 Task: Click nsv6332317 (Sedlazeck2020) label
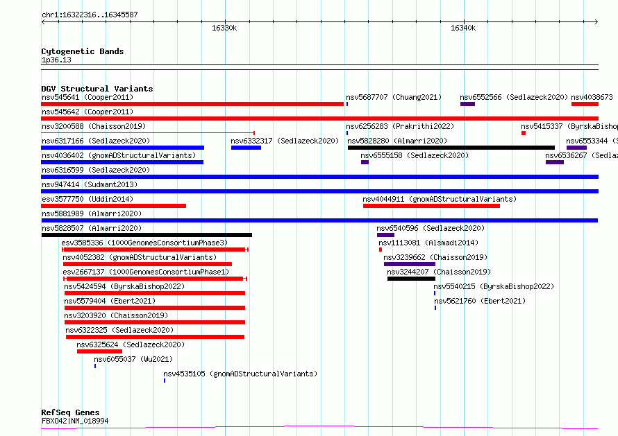(285, 141)
